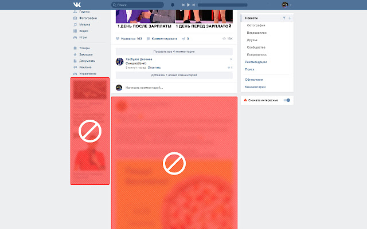Play audio from the header player
Image resolution: width=367 pixels, height=229 pixels.
click(x=189, y=5)
